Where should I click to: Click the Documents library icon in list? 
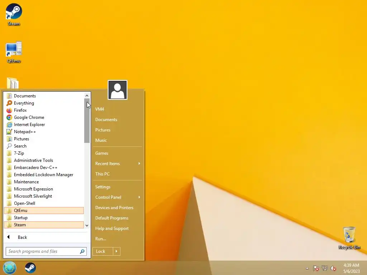[9, 96]
